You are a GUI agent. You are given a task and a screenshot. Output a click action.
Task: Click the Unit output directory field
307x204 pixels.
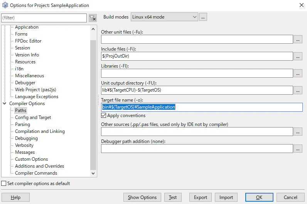point(197,90)
